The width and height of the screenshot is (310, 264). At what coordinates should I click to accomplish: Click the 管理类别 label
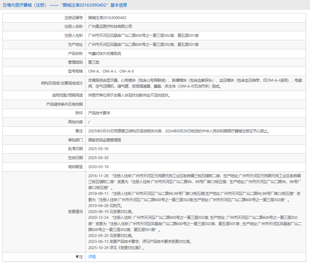point(75,62)
